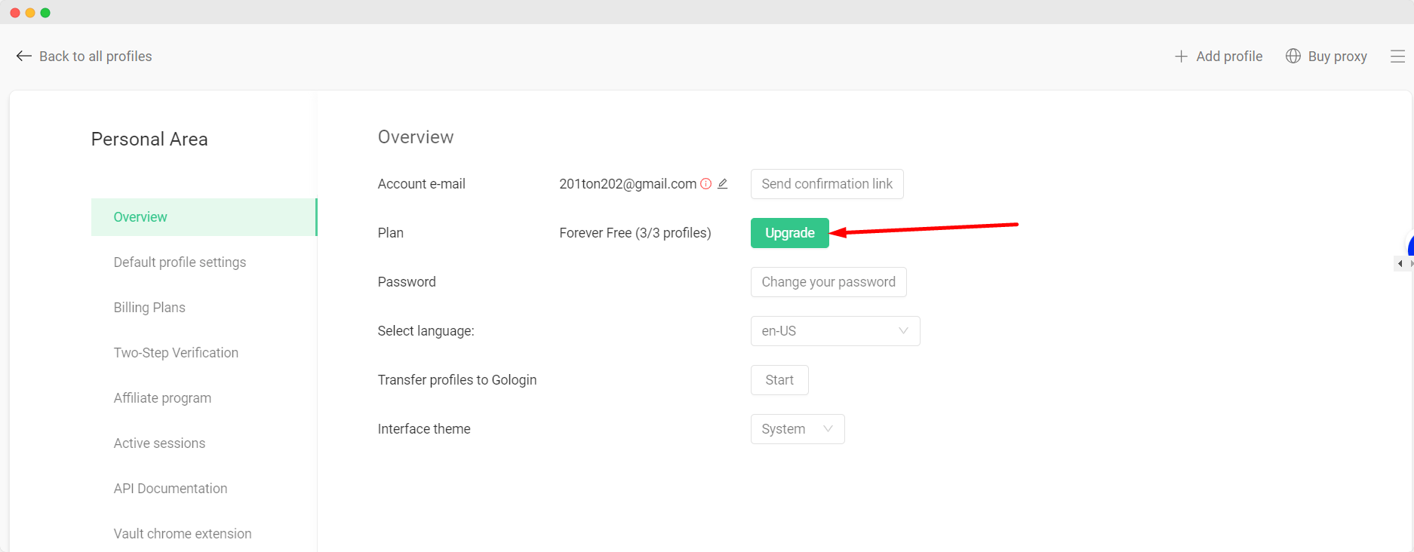Click the Interface theme label
This screenshot has height=552, width=1414.
click(424, 429)
